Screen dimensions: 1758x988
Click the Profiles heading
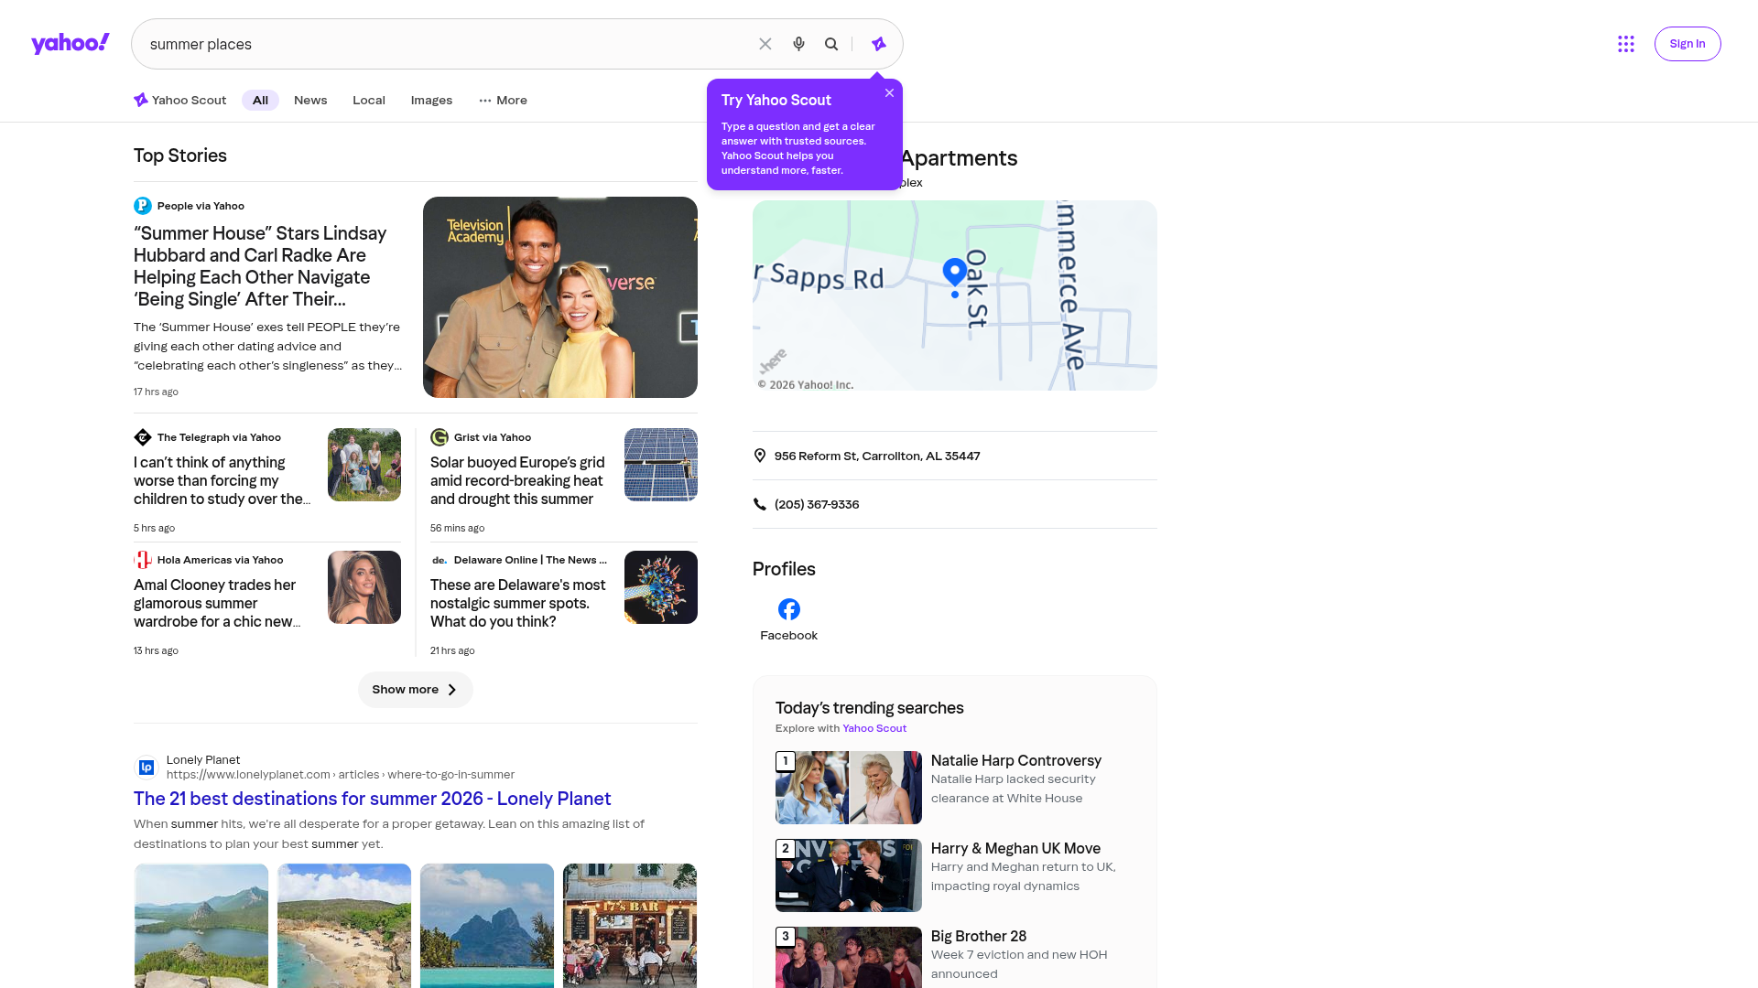pos(784,569)
